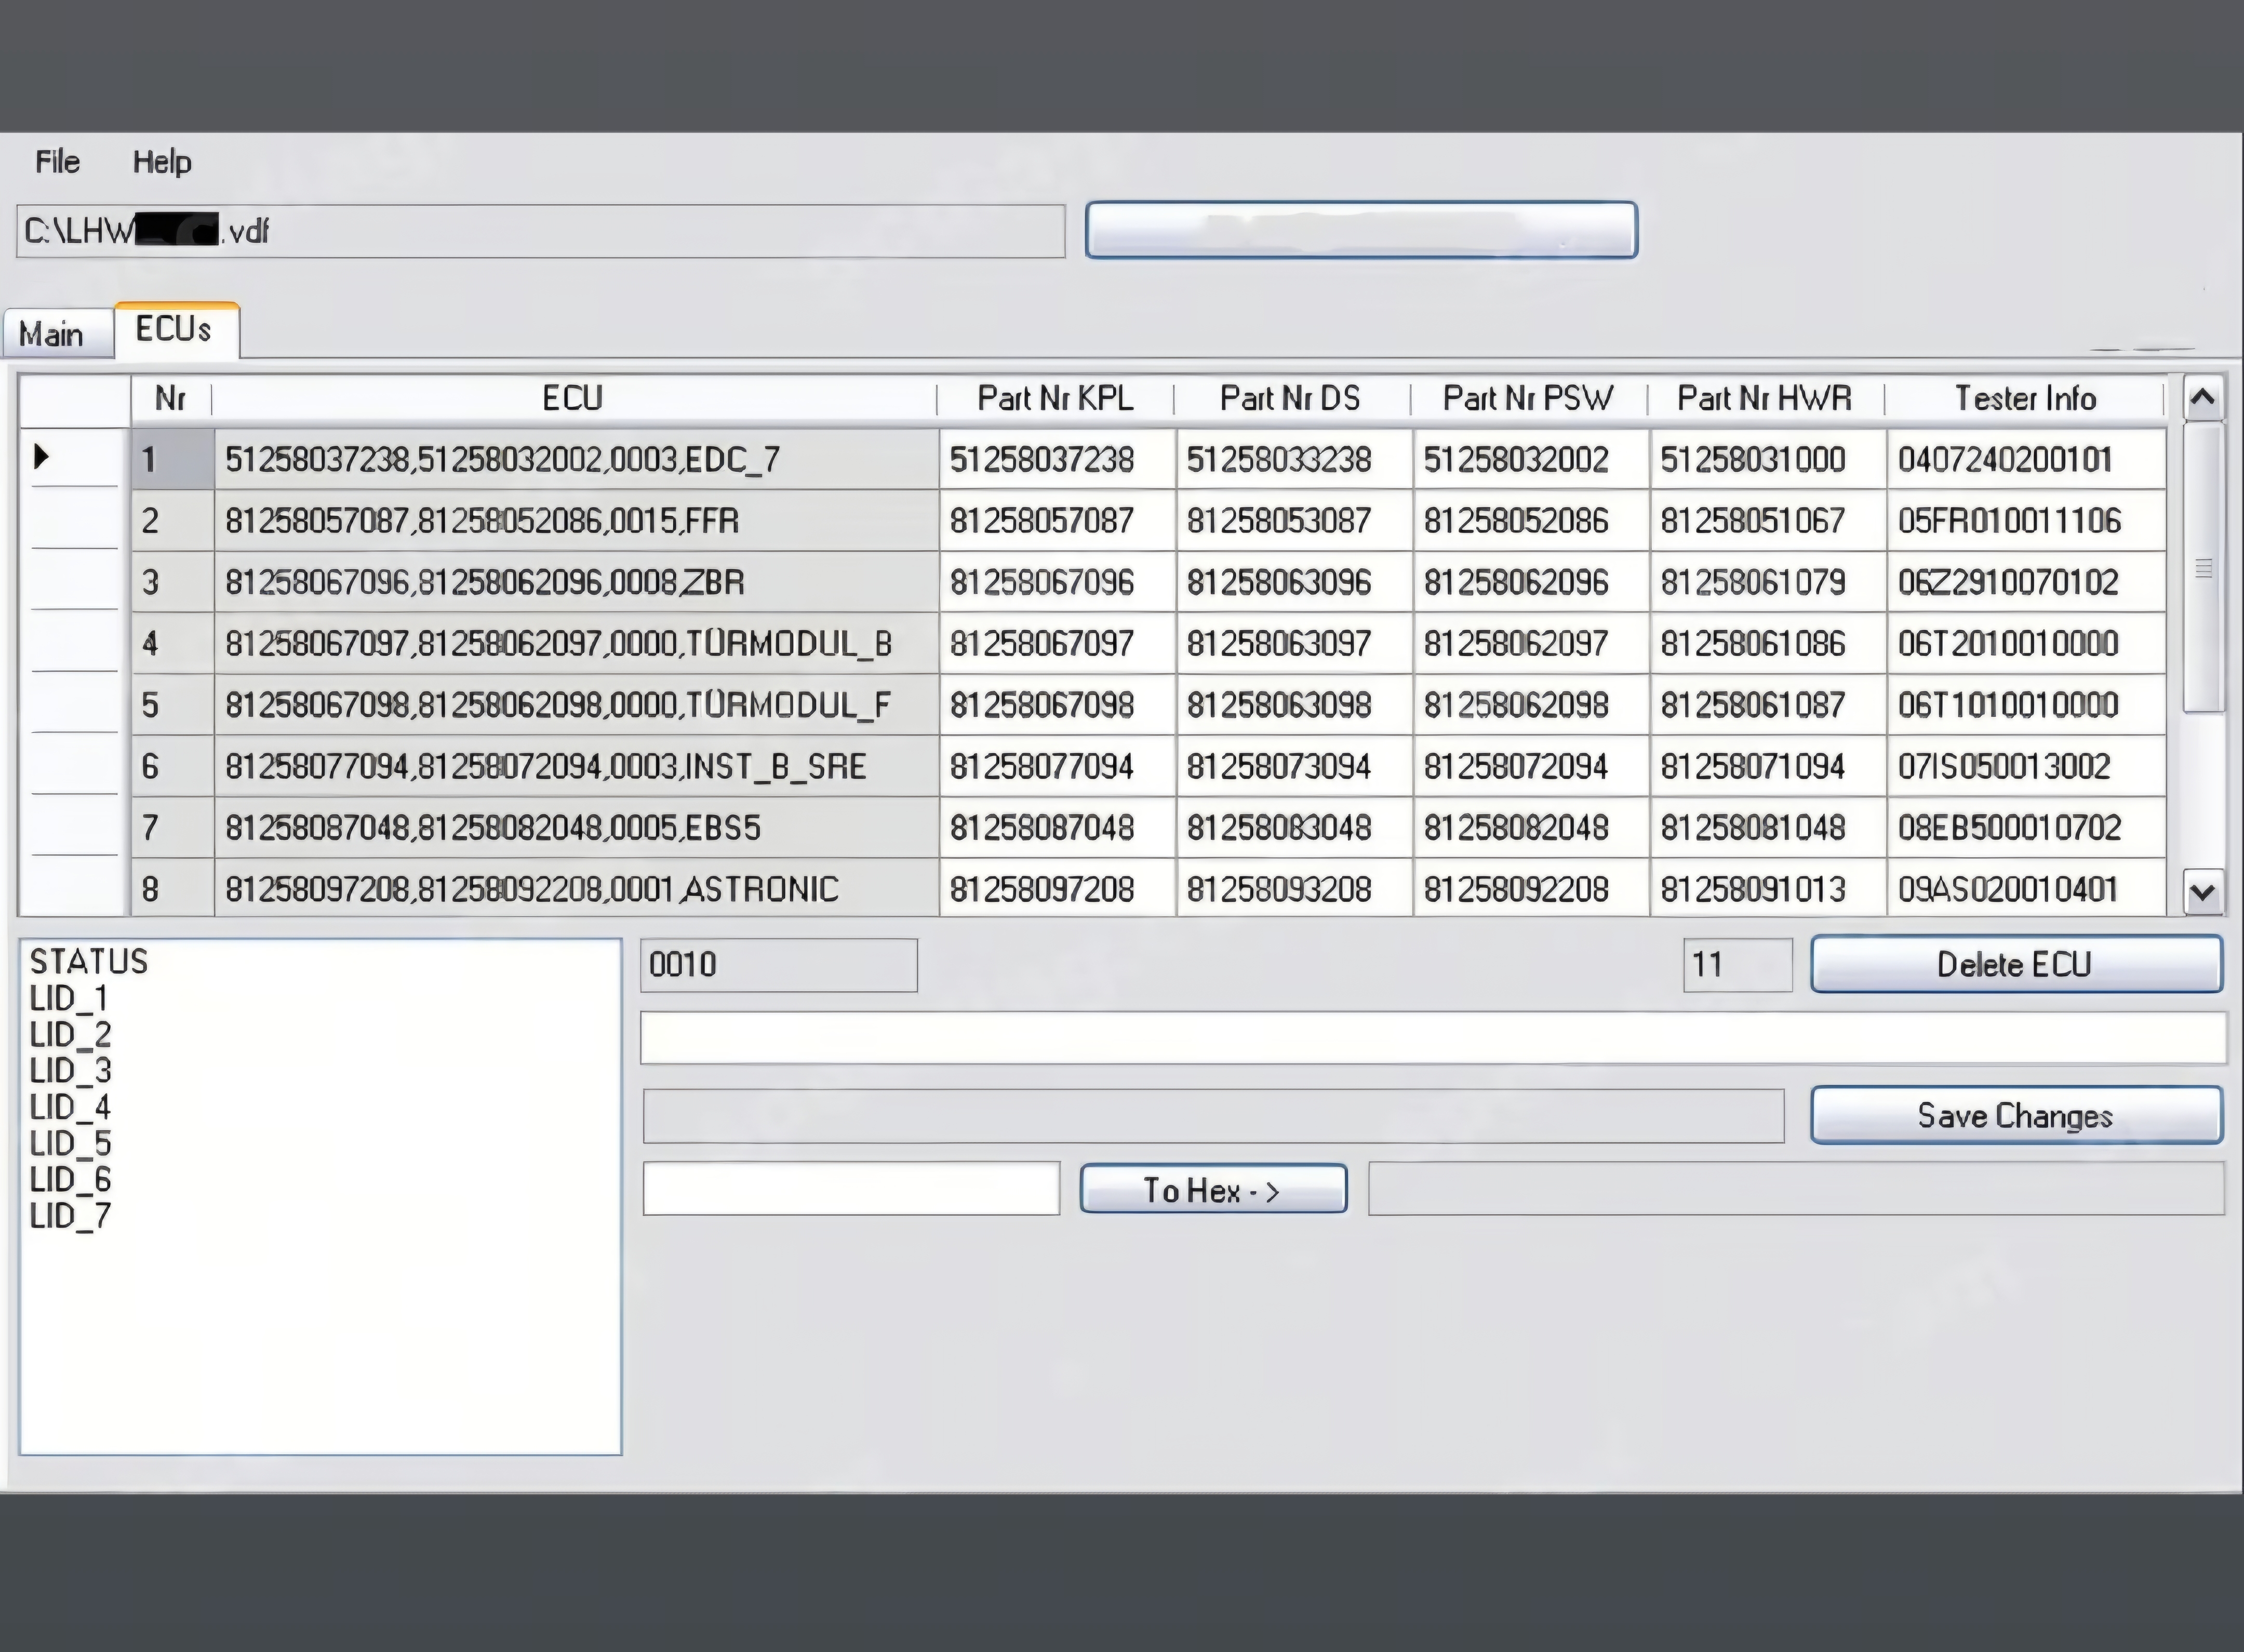The width and height of the screenshot is (2244, 1652).
Task: Click PSW cell 81258062096
Action: coord(1532,582)
